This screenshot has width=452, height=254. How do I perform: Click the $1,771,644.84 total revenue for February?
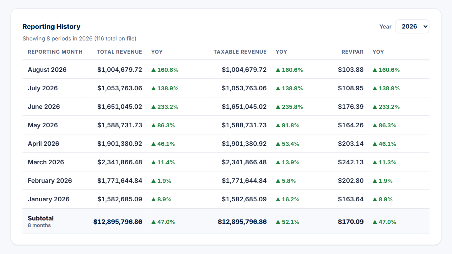coord(120,181)
